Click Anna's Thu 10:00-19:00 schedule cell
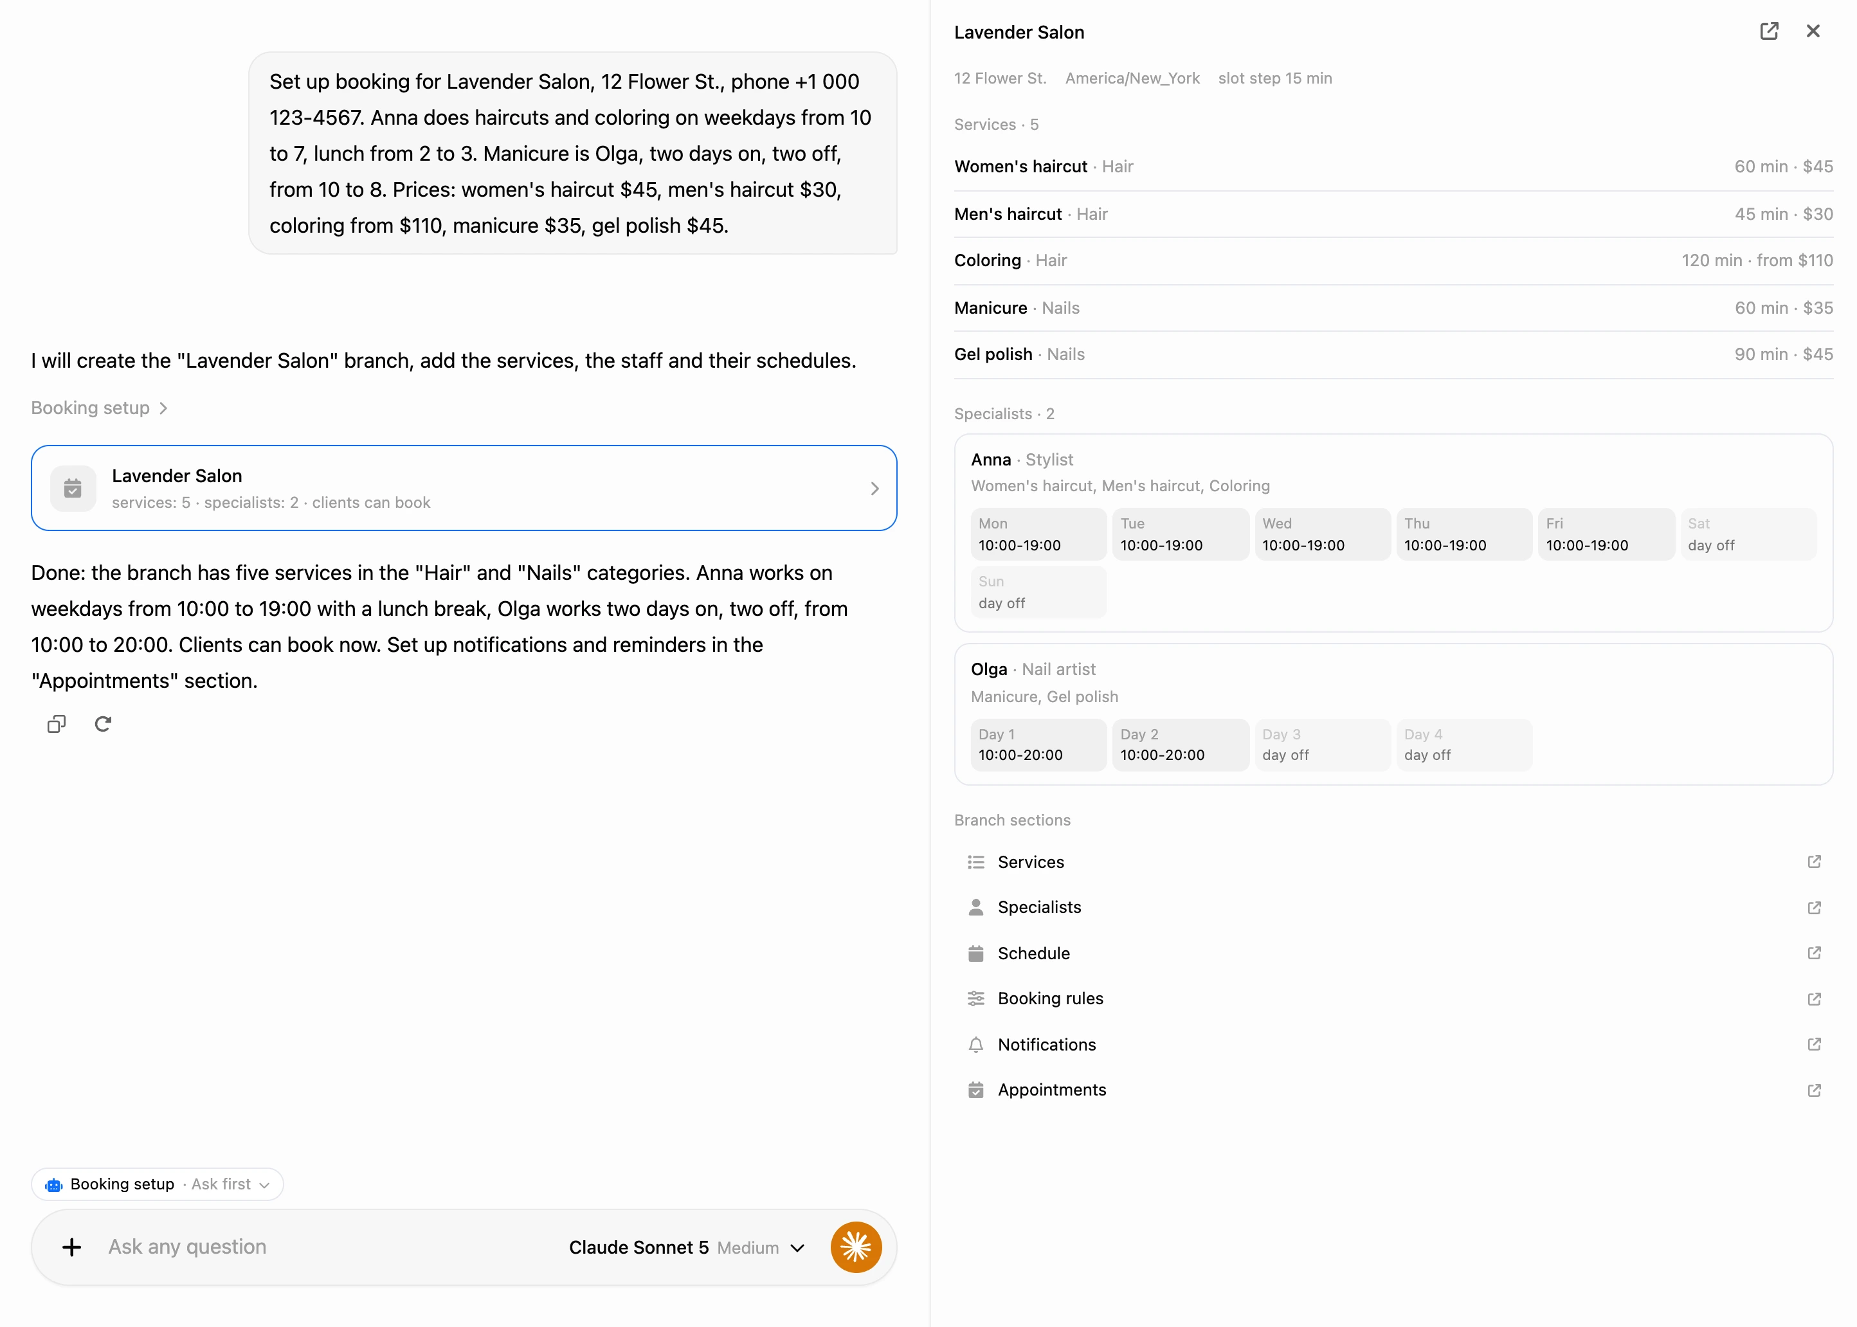The image size is (1857, 1327). [x=1464, y=534]
